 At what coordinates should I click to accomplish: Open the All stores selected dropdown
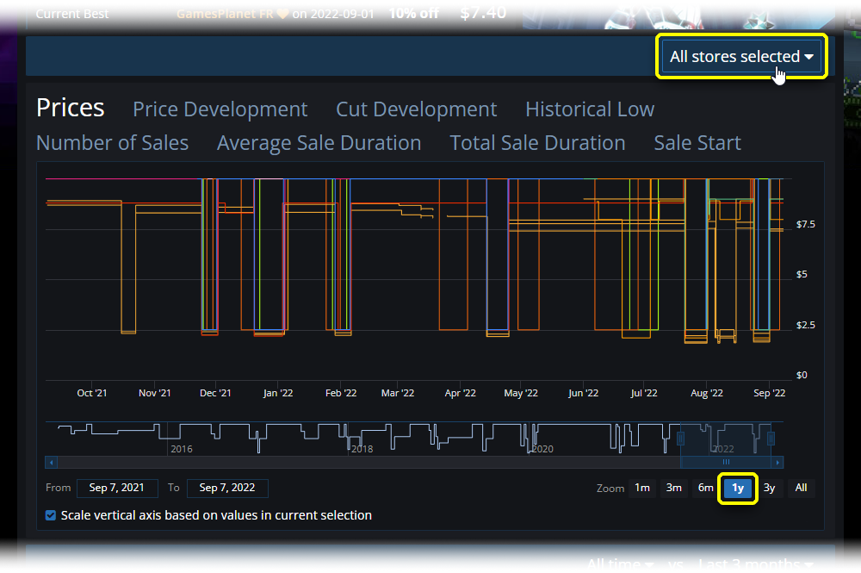741,56
